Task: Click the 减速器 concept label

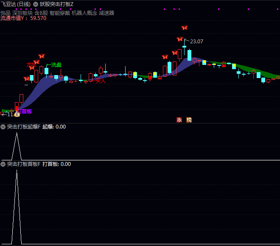Action: coord(106,13)
